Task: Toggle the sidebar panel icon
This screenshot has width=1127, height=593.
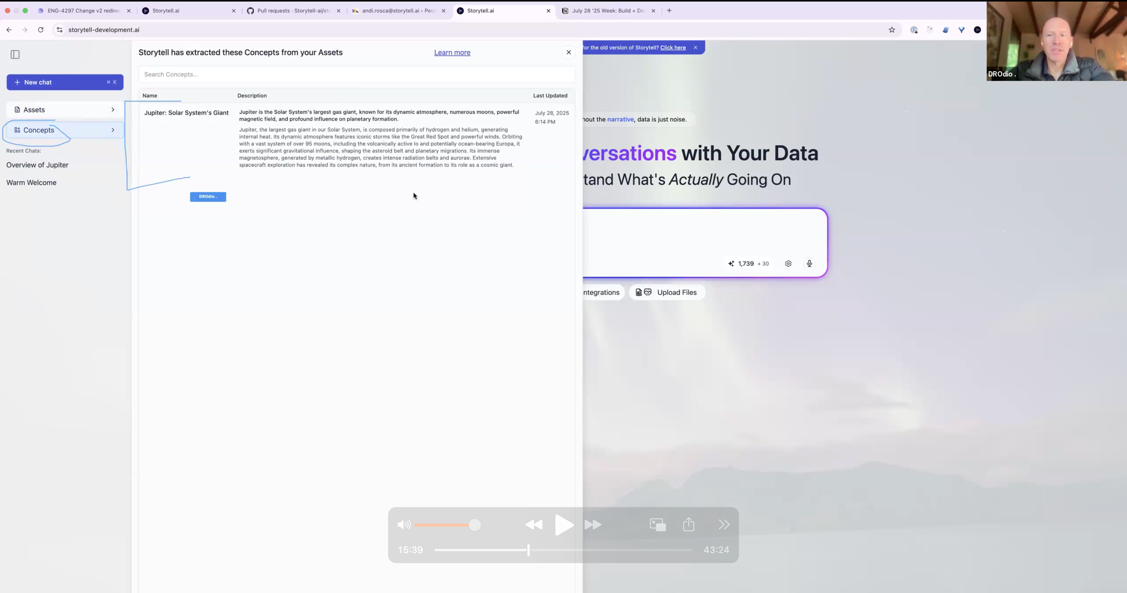Action: (15, 55)
